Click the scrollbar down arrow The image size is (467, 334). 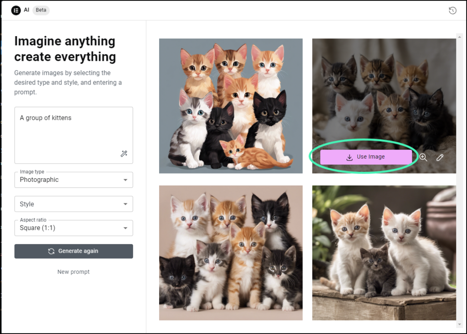pyautogui.click(x=460, y=325)
